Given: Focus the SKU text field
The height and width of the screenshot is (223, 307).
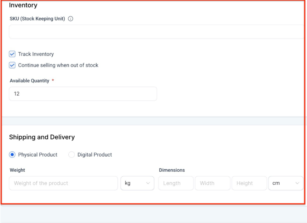Looking at the screenshot, I should click(x=156, y=32).
